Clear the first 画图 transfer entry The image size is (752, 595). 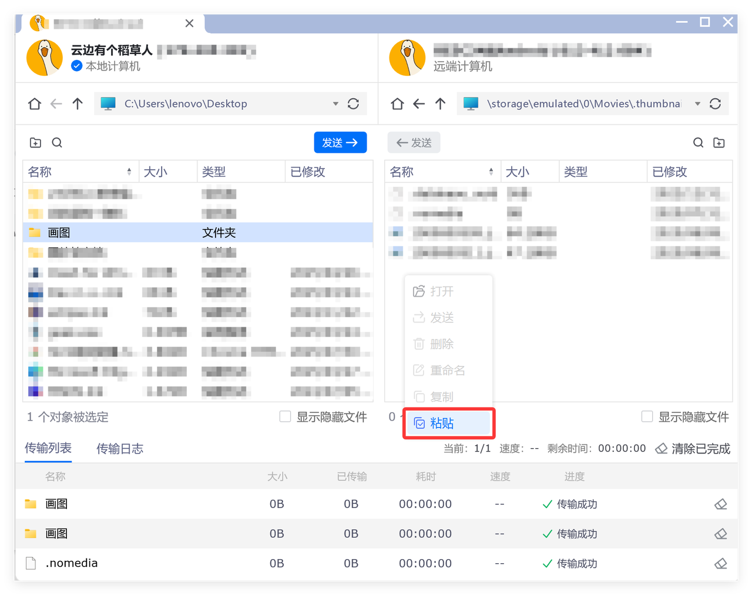721,504
